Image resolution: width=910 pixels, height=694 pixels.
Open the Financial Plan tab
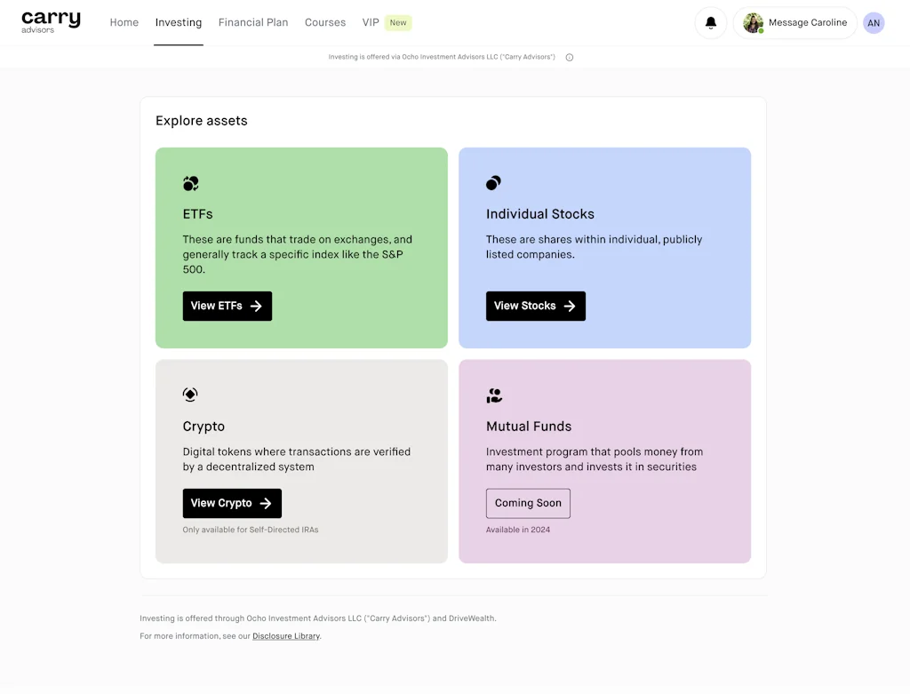coord(253,23)
